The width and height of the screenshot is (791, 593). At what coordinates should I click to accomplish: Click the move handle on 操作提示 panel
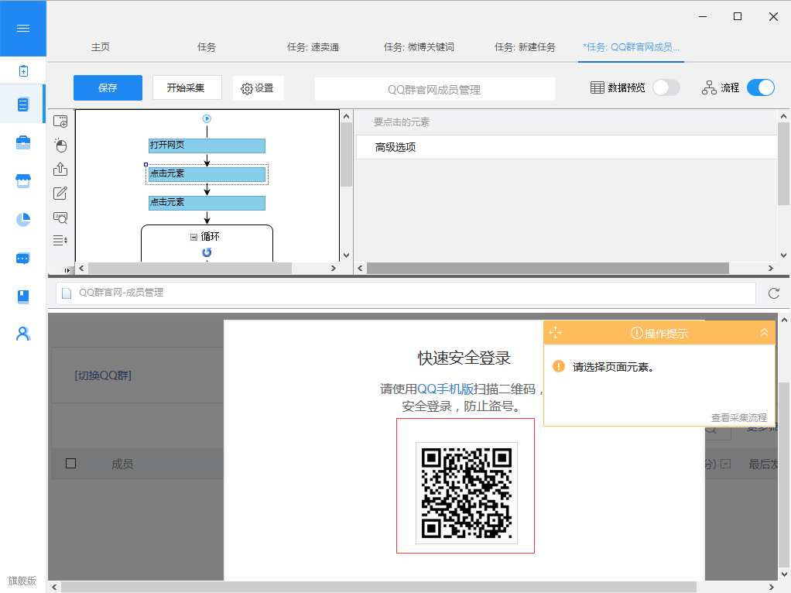[x=556, y=333]
